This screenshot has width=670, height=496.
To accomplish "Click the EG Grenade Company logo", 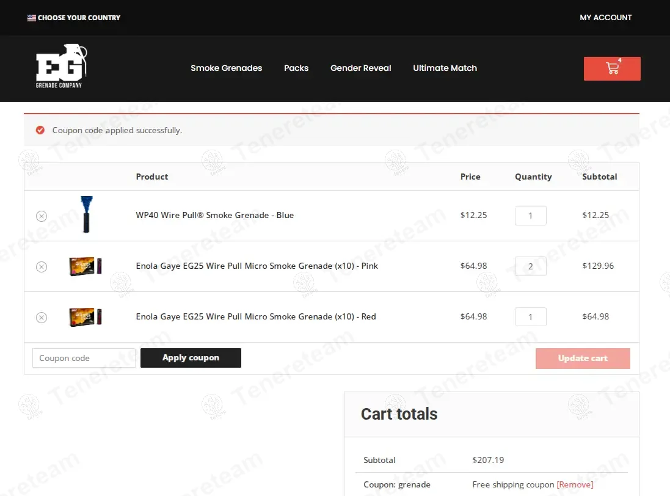I will (x=61, y=67).
